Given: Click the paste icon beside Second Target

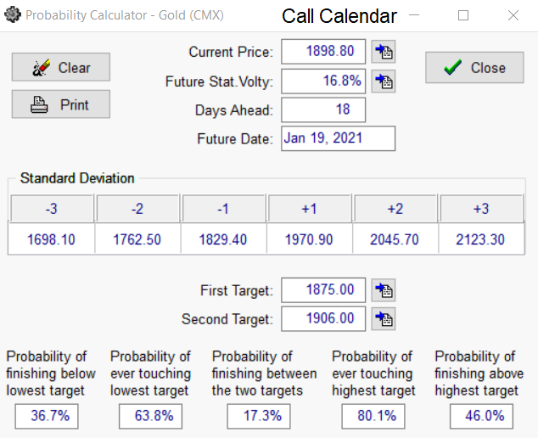Looking at the screenshot, I should pyautogui.click(x=384, y=319).
